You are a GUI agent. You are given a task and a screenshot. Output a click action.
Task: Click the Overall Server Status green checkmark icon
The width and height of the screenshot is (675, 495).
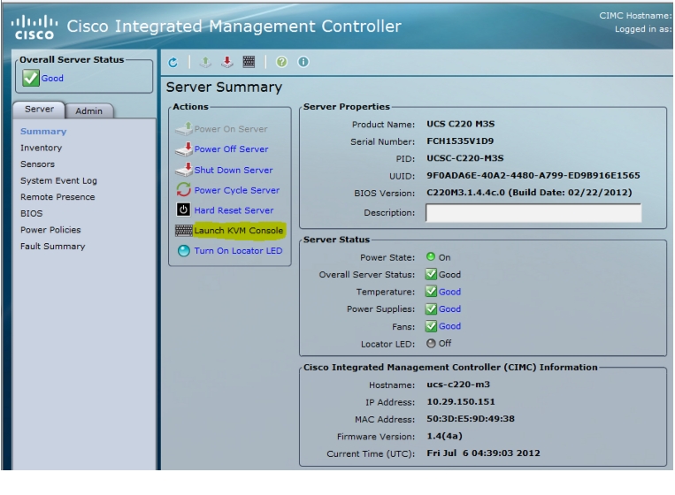tap(31, 78)
